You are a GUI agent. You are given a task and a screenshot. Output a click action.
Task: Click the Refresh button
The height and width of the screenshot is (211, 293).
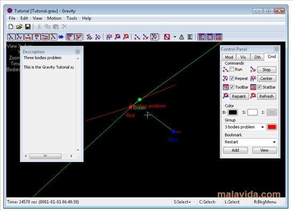pos(266,96)
